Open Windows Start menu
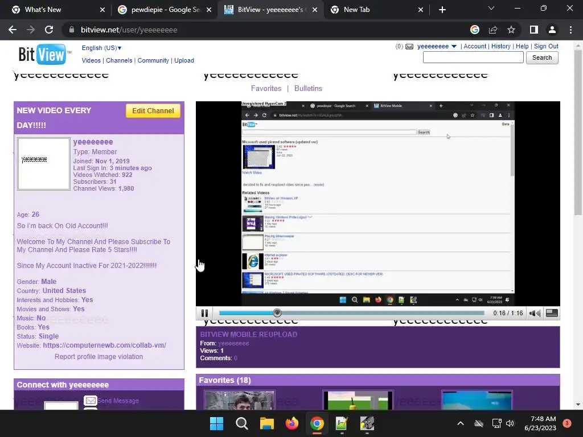583x437 pixels. (x=216, y=423)
